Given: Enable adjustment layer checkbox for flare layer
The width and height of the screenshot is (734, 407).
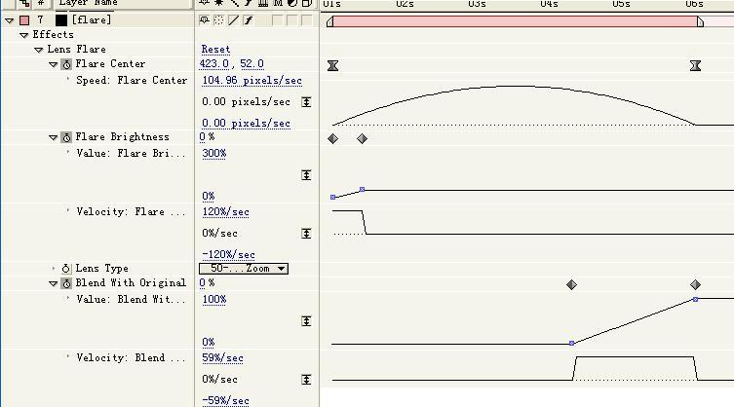Looking at the screenshot, I should point(307,20).
